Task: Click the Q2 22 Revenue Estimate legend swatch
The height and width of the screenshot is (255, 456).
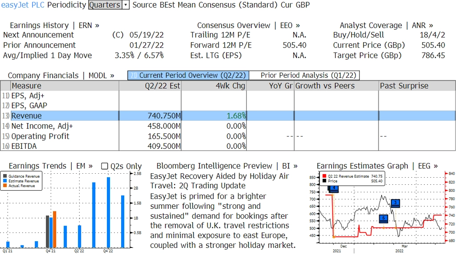Action: click(x=324, y=176)
